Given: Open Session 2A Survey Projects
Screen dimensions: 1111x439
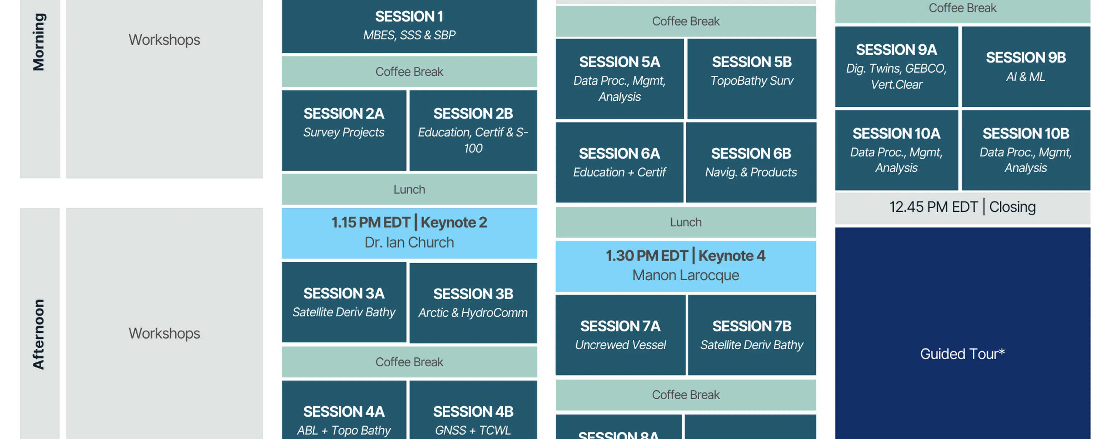Looking at the screenshot, I should 344,130.
